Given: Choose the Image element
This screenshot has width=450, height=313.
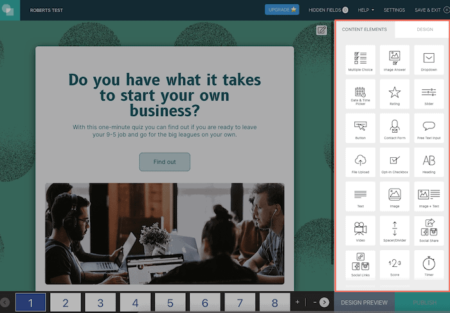Looking at the screenshot, I should (395, 196).
